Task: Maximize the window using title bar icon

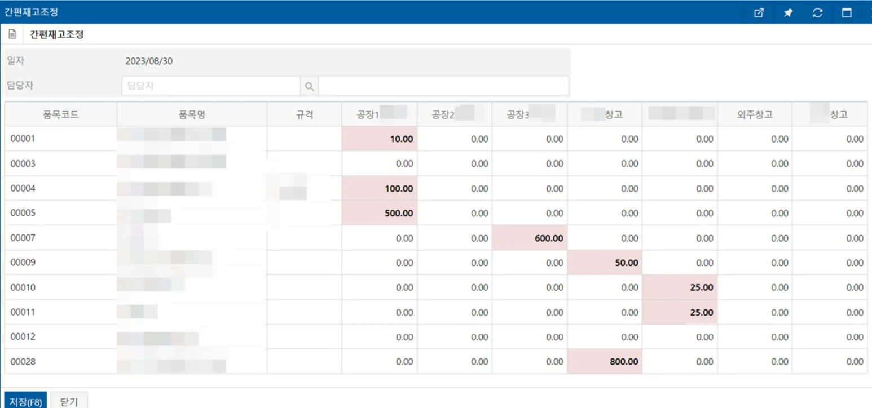Action: tap(847, 13)
